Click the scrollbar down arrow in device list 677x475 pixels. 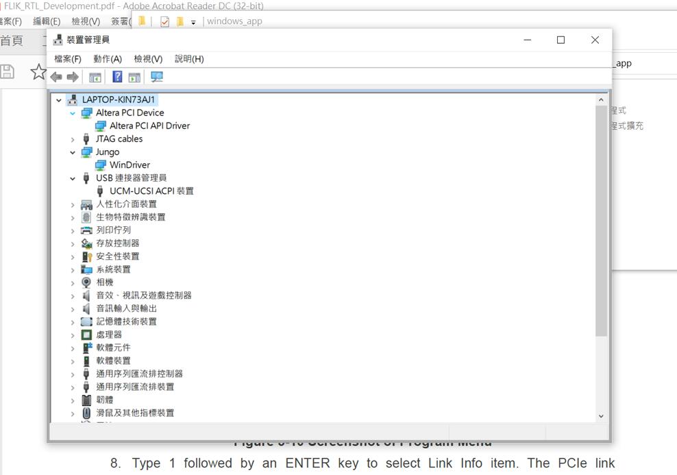[x=601, y=416]
